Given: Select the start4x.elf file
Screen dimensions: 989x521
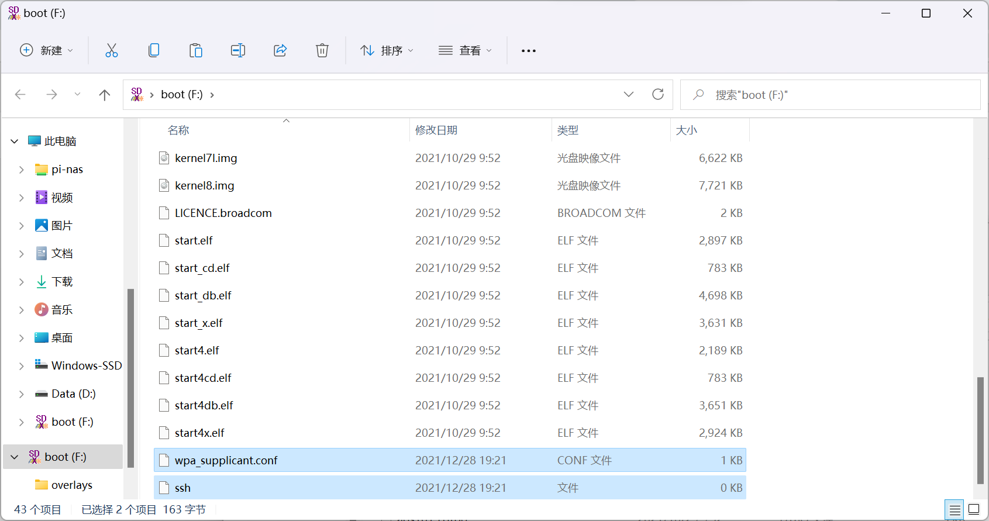Looking at the screenshot, I should pyautogui.click(x=450, y=433).
